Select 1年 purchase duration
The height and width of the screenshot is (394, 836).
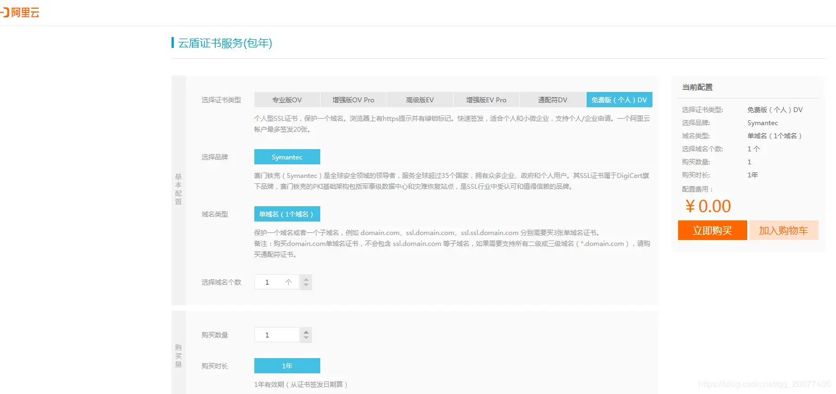tap(287, 365)
